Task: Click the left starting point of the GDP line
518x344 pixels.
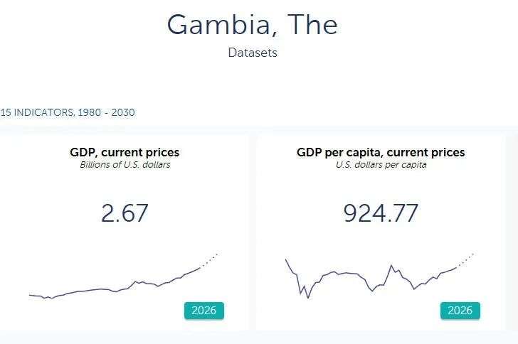Action: pyautogui.click(x=31, y=294)
